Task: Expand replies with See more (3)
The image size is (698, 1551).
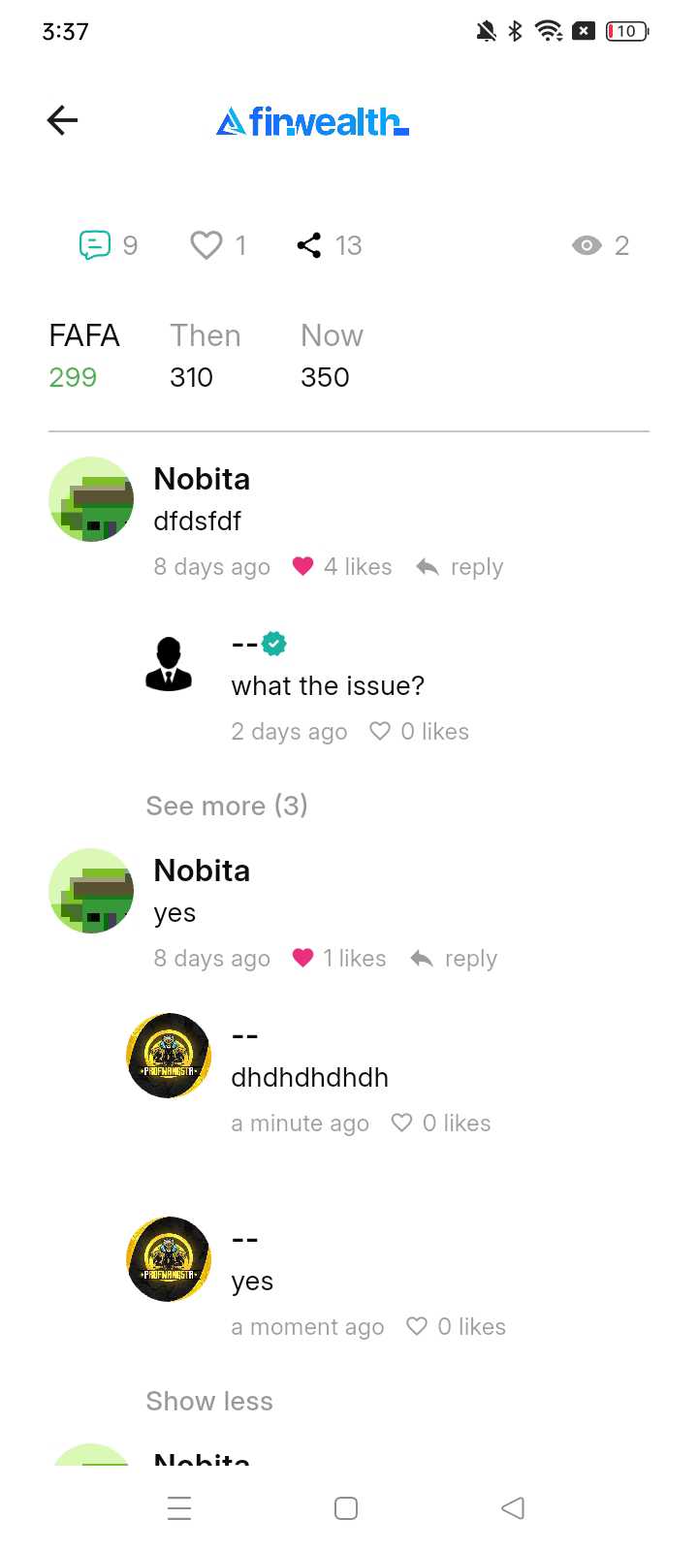Action: [227, 806]
